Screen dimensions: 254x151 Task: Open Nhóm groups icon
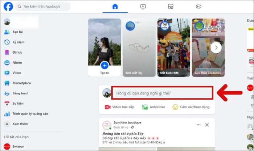click(x=7, y=63)
